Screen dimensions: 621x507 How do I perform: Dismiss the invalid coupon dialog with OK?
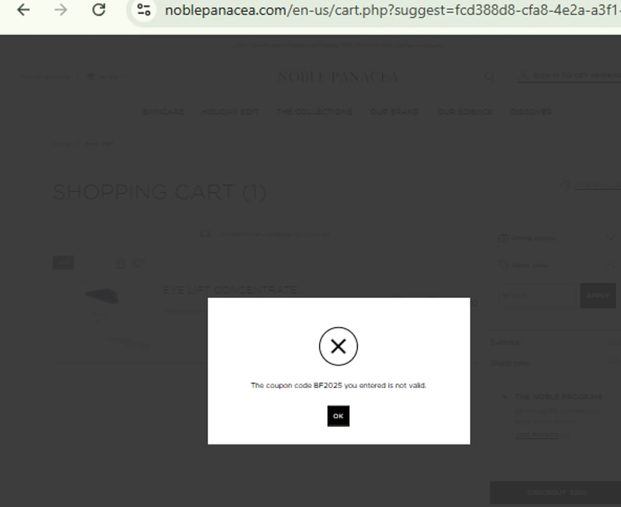(338, 416)
